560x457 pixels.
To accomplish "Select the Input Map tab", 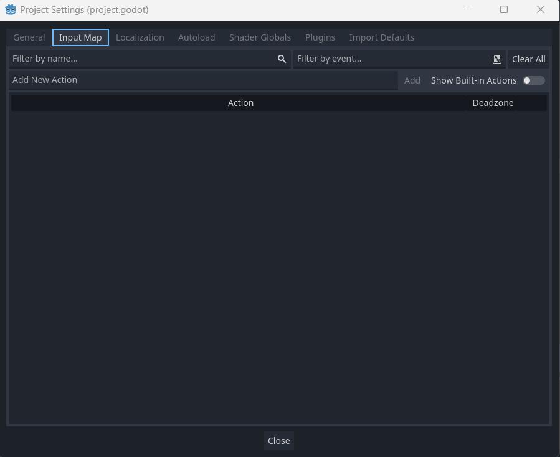I will [80, 37].
